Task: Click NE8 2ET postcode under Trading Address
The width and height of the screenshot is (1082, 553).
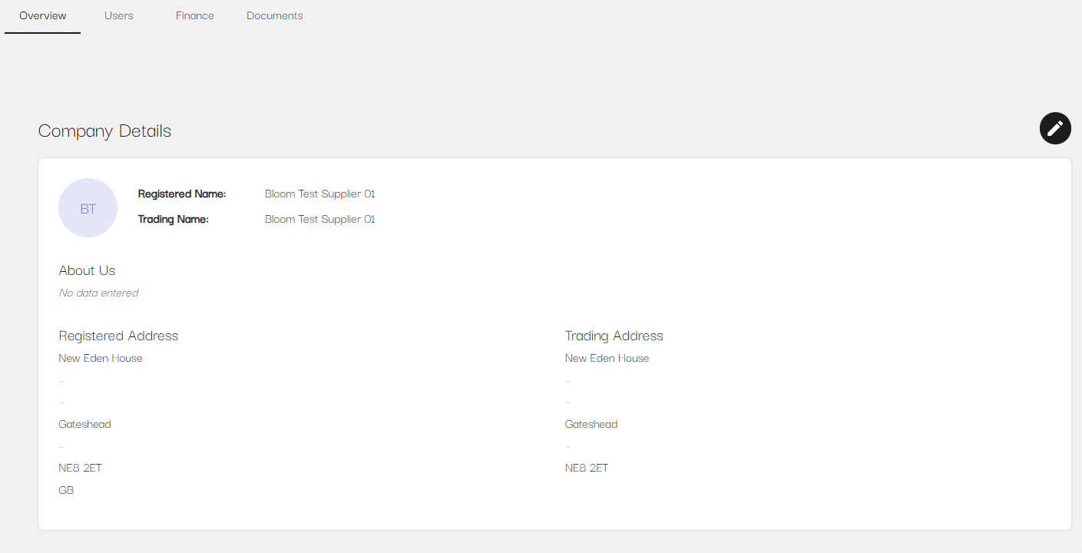Action: coord(587,468)
